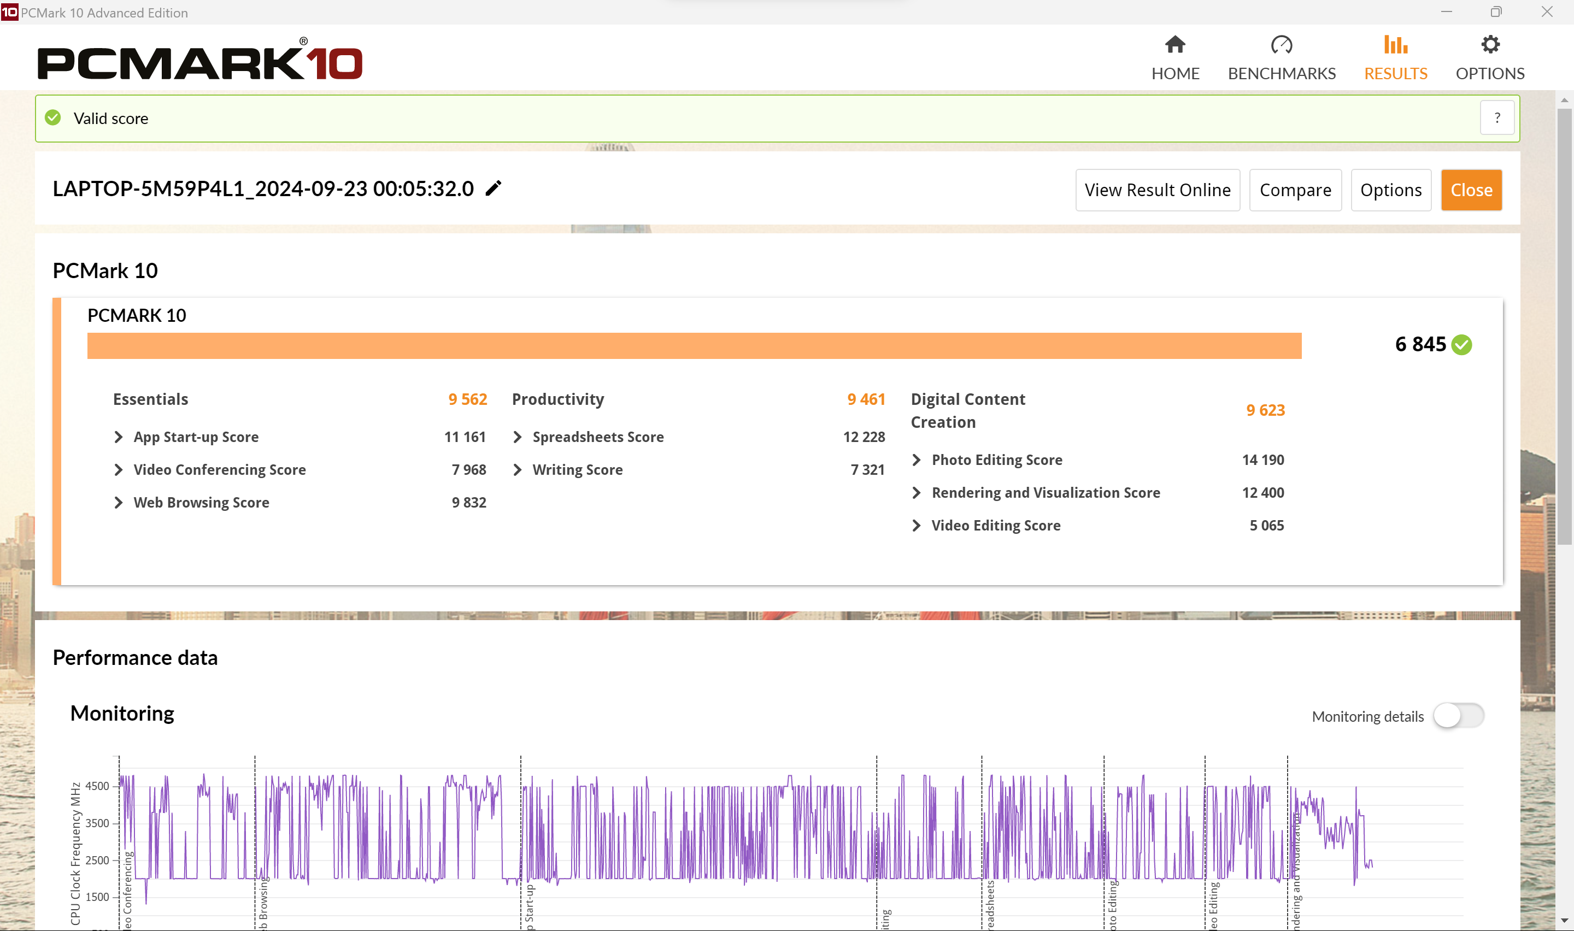
Task: Switch to the RESULTS tab label
Action: (x=1395, y=73)
